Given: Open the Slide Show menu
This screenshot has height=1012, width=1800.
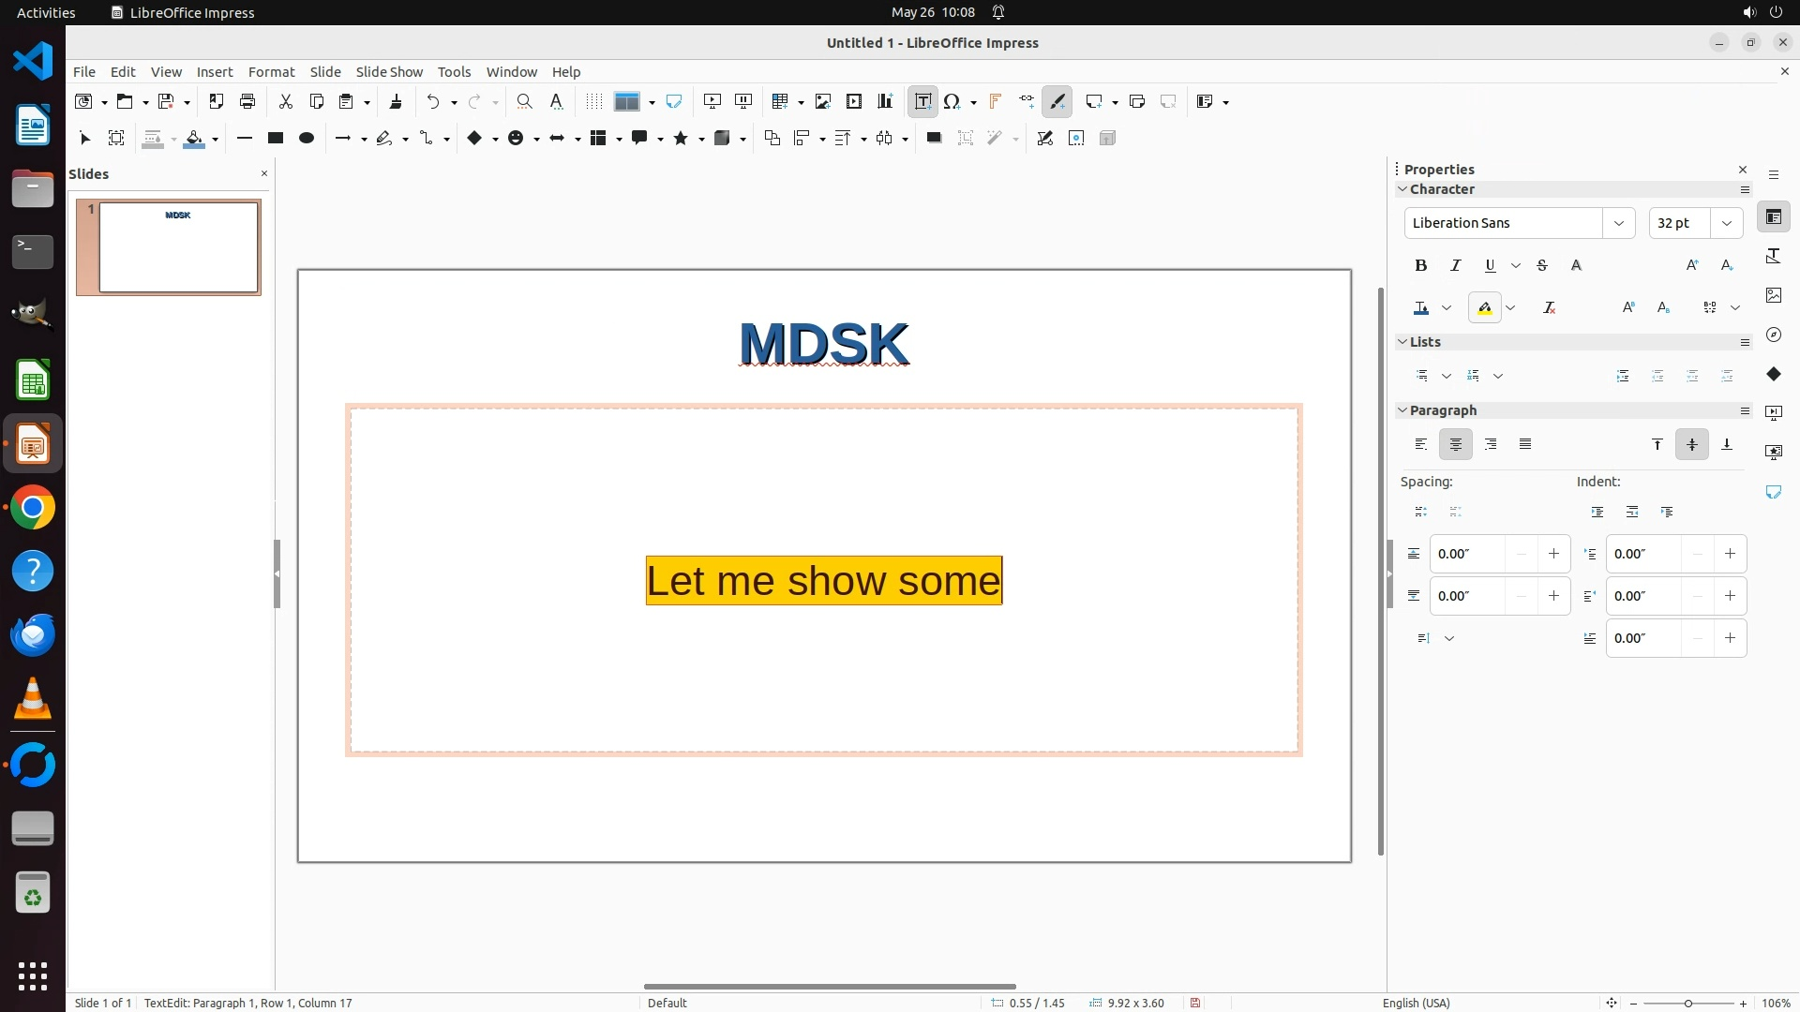Looking at the screenshot, I should (x=389, y=71).
